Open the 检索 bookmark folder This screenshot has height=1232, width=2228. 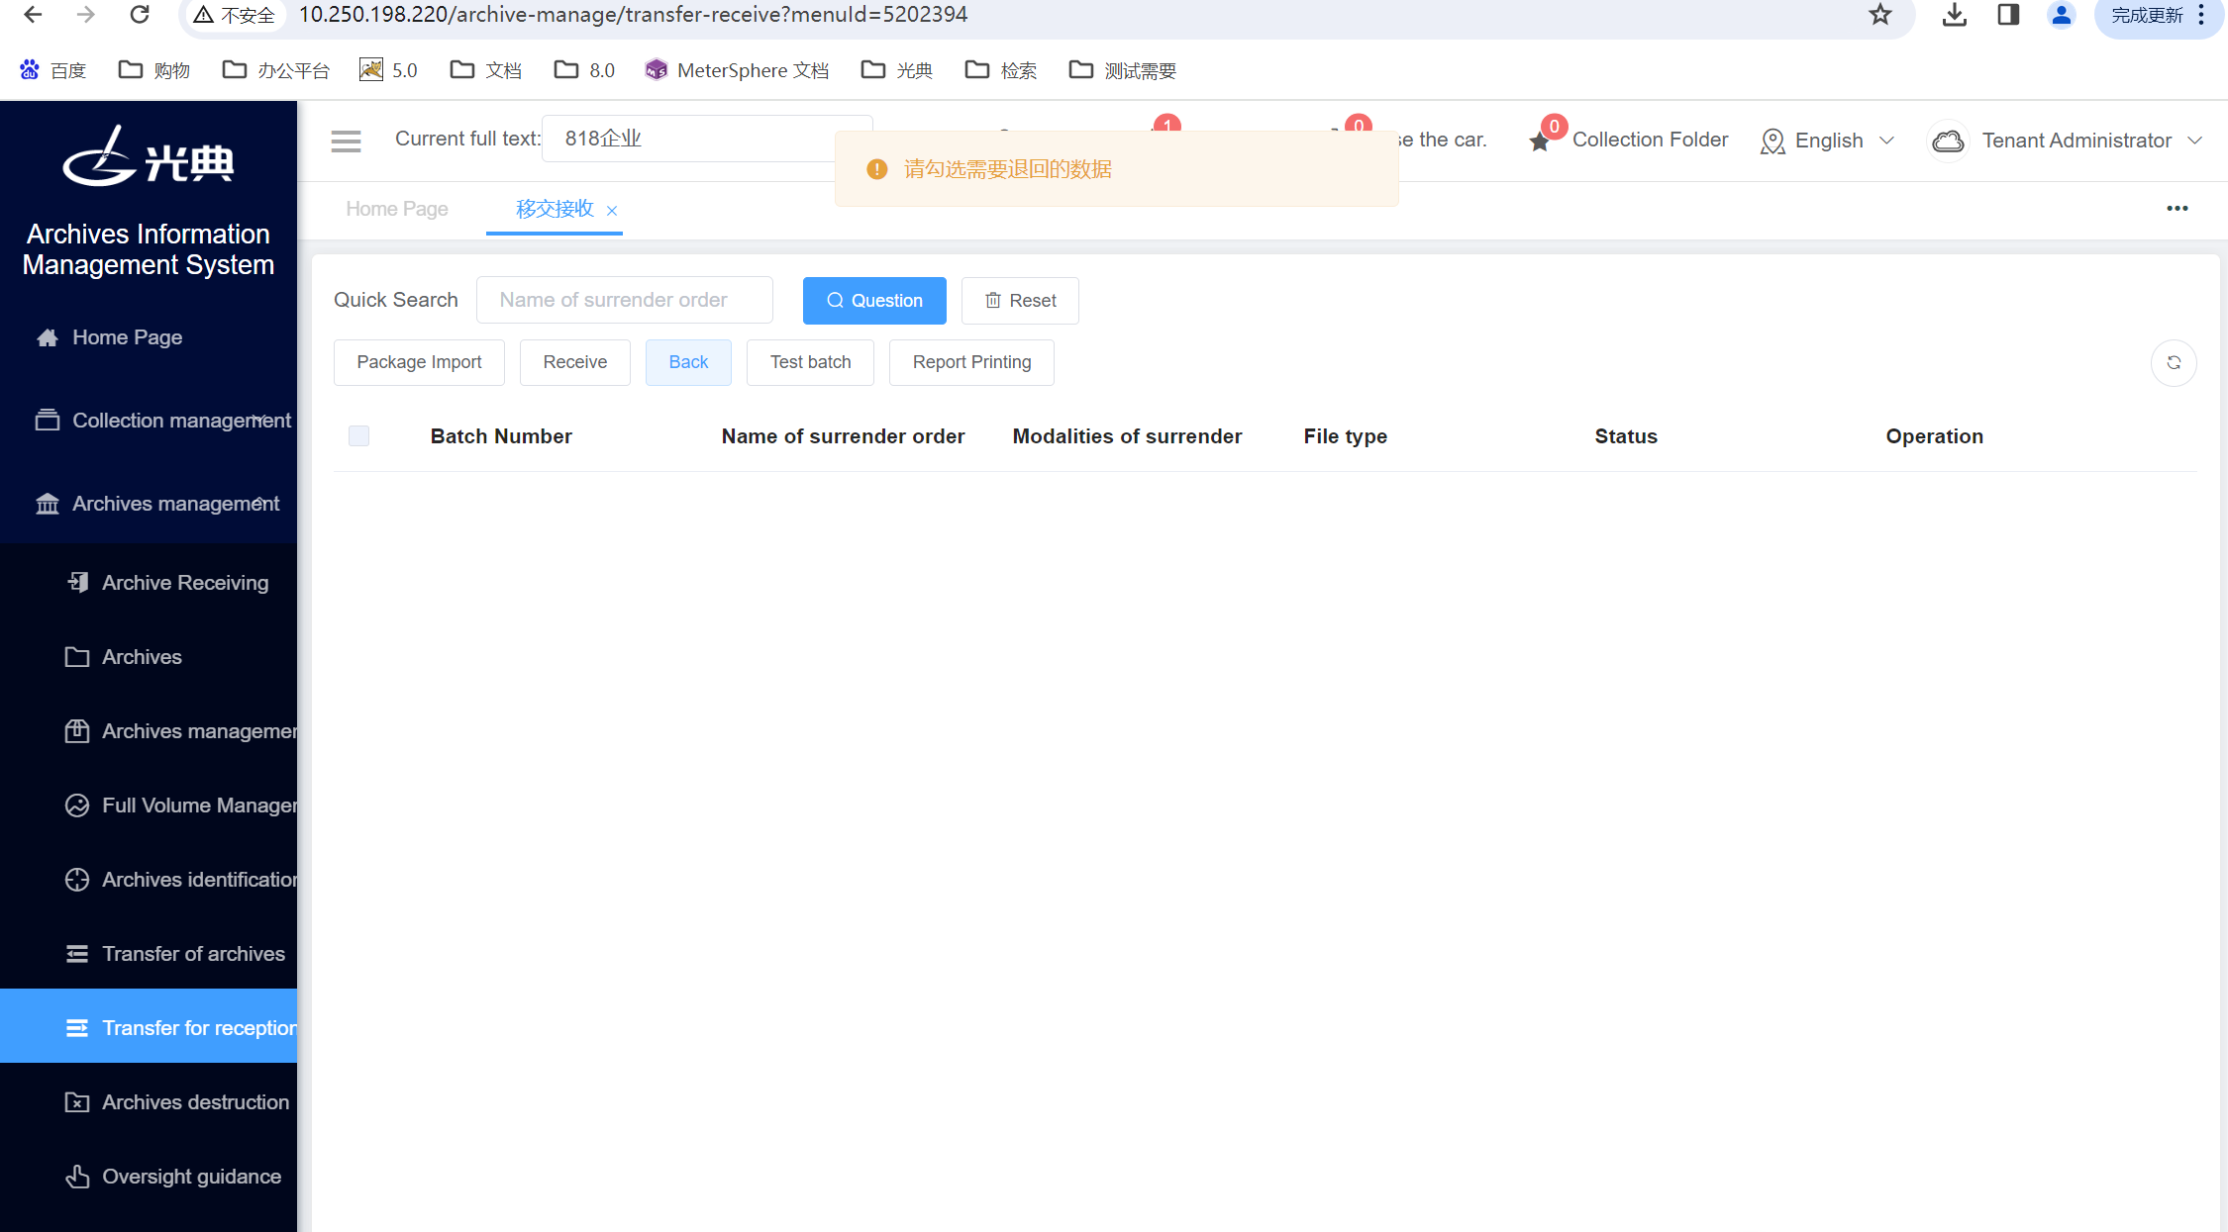pos(1001,70)
